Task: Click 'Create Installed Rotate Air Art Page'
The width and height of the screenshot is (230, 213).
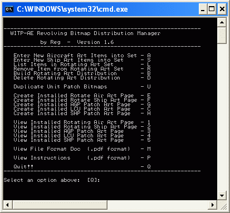Action: [74, 96]
